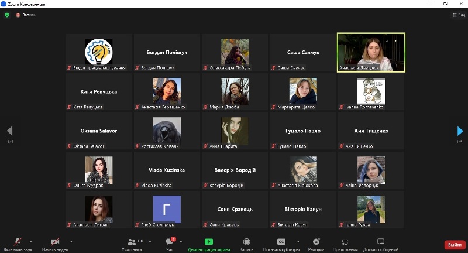Screen dimensions: 468x253
Task: Expand video options arrow beside camera
Action: coord(71,241)
